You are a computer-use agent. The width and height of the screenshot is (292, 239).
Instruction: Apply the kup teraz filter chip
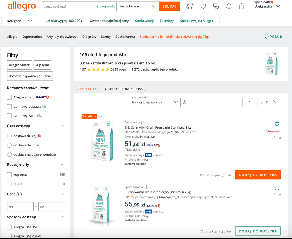pyautogui.click(x=42, y=65)
